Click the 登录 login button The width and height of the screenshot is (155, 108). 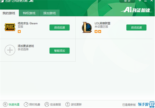[x=127, y=1]
